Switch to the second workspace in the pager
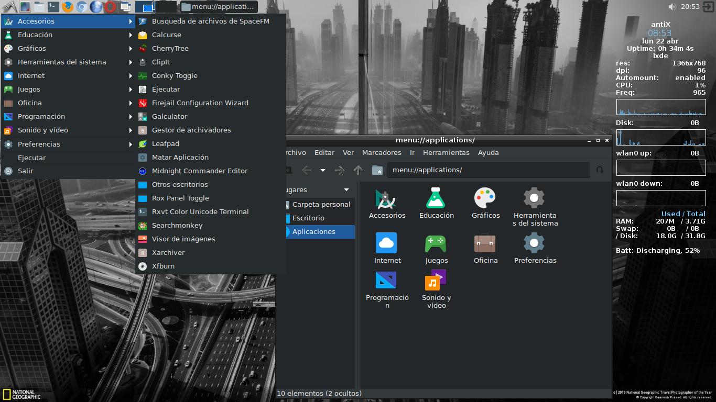Viewport: 716px width, 402px height. 166,7
